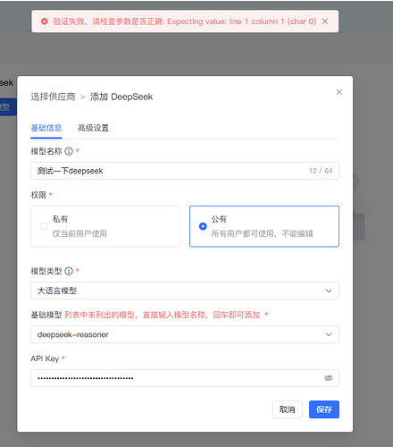Close the 添加 DeepSeek dialog
The image size is (393, 447).
(339, 92)
